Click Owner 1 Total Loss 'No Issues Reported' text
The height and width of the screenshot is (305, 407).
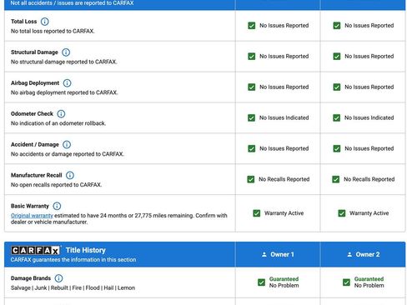click(x=284, y=26)
